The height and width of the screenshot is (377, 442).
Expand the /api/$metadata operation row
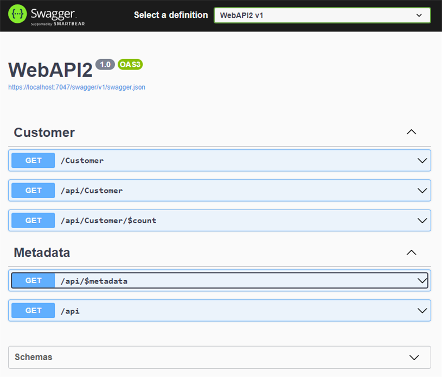pyautogui.click(x=422, y=280)
